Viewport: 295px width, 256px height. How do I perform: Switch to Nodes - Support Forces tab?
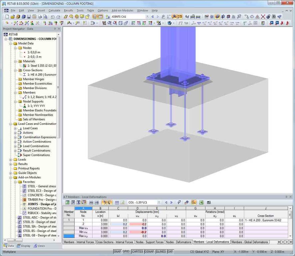click(x=149, y=242)
